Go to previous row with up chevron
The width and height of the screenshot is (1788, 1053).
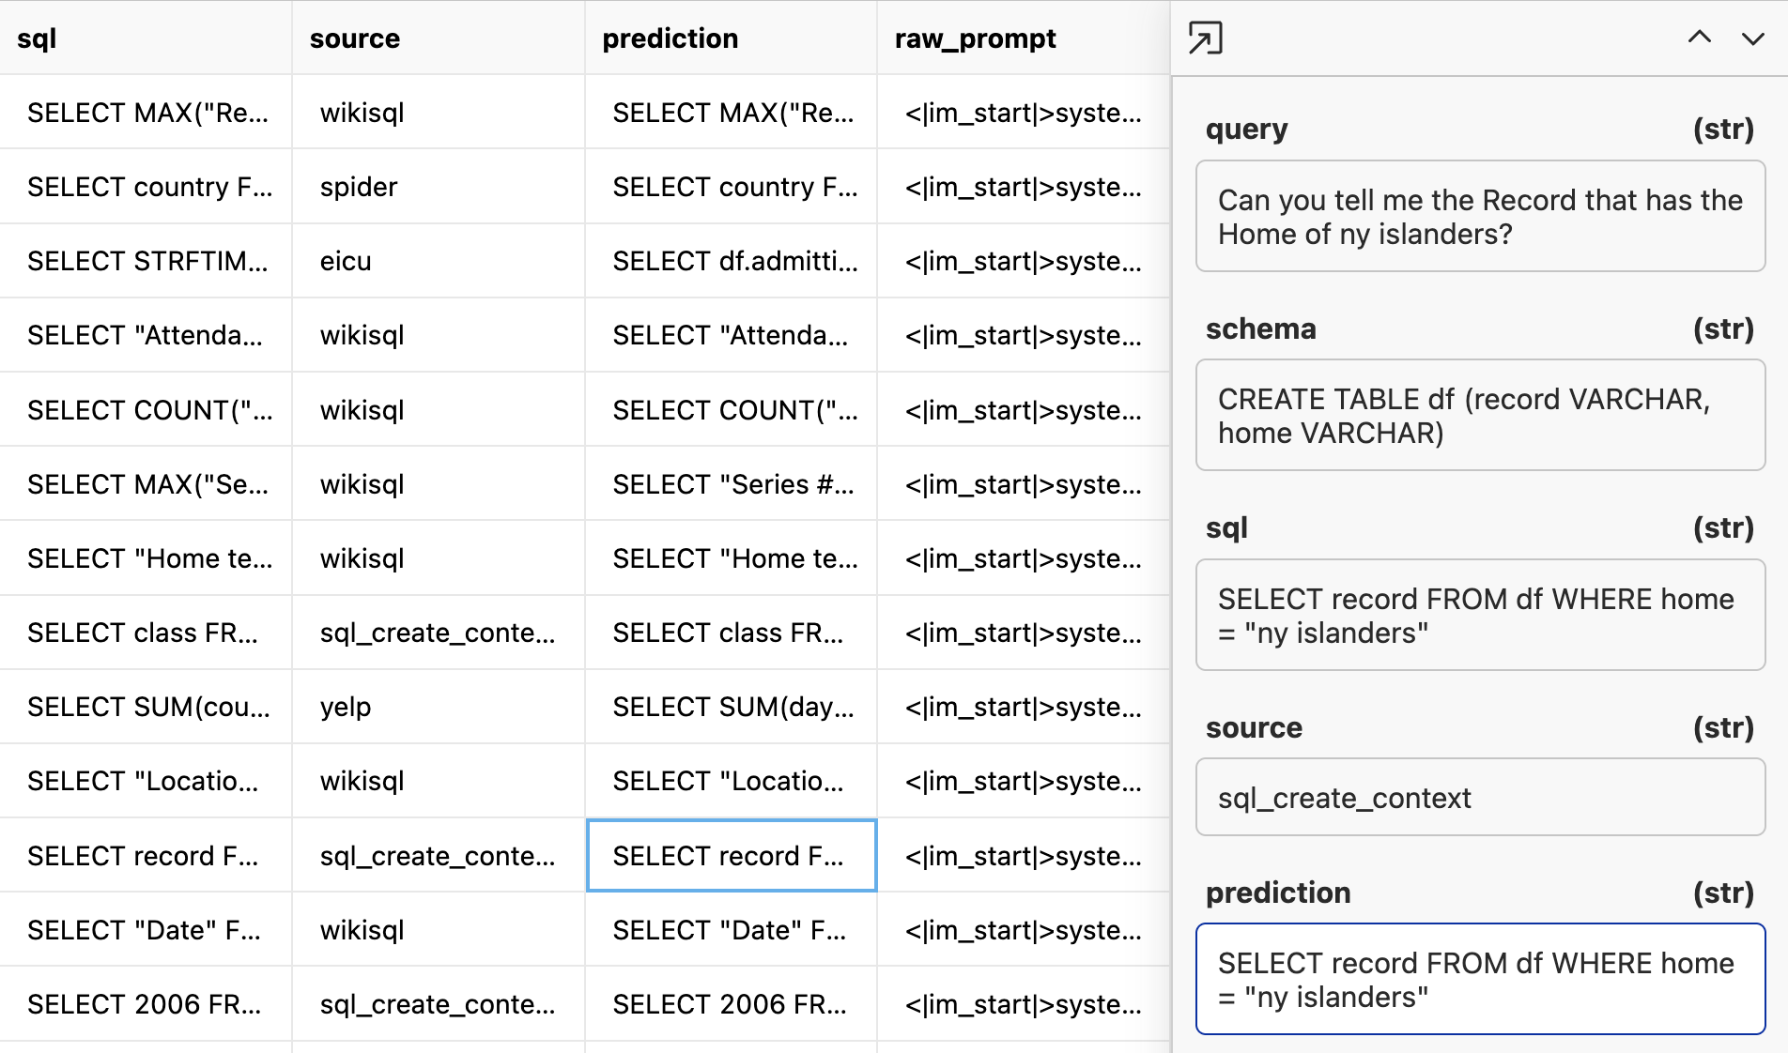(x=1699, y=38)
